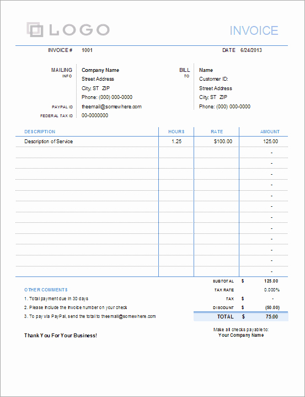Image resolution: width=305 pixels, height=397 pixels.
Task: Click comment 2 about invoice number on check
Action: point(76,307)
